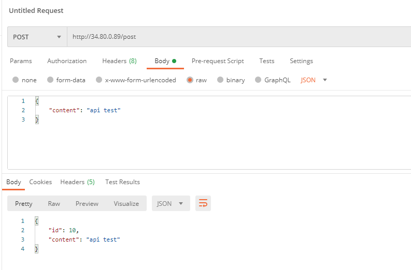
Task: Select the raw body radio button
Action: [190, 80]
